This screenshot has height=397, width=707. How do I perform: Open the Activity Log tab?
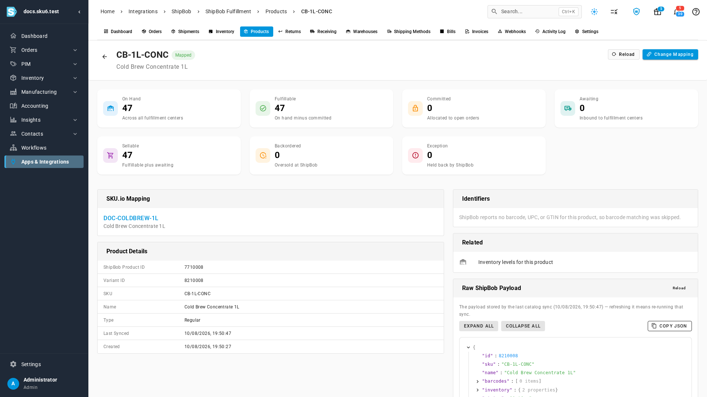pyautogui.click(x=551, y=32)
